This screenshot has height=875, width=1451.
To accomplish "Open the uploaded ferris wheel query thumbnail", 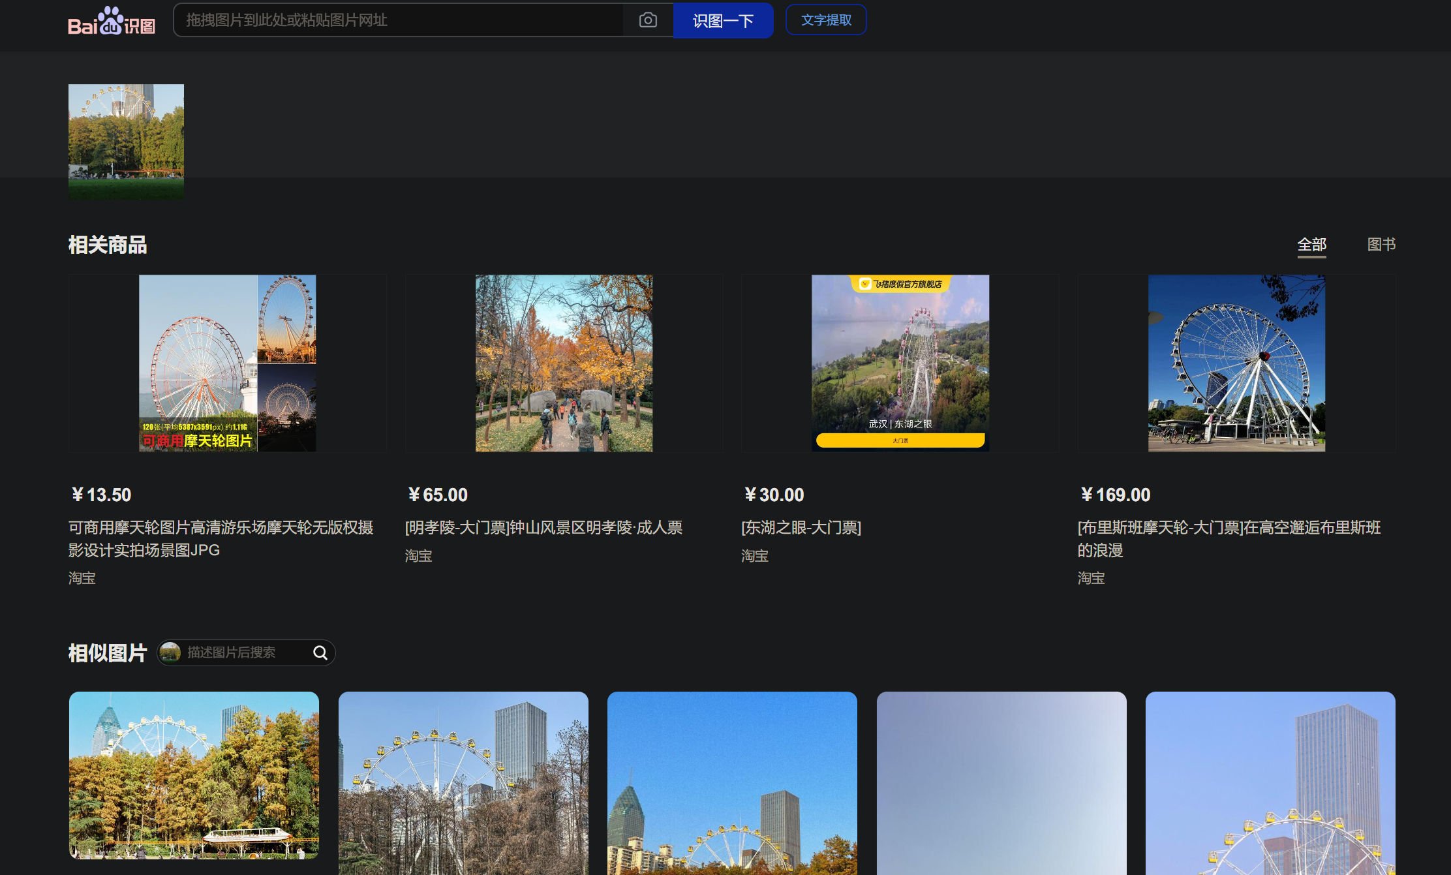I will (x=126, y=141).
